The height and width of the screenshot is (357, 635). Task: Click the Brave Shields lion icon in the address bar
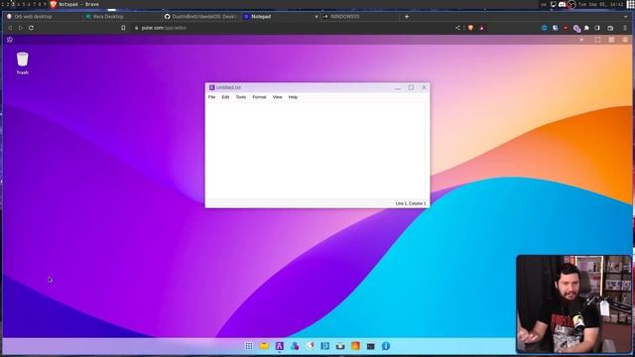click(x=470, y=28)
